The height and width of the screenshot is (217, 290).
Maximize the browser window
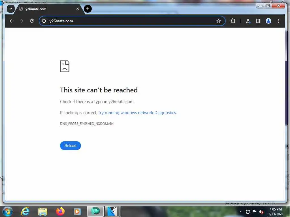click(268, 6)
